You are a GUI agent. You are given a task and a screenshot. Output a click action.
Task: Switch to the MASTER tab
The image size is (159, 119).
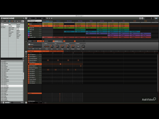click(x=30, y=41)
